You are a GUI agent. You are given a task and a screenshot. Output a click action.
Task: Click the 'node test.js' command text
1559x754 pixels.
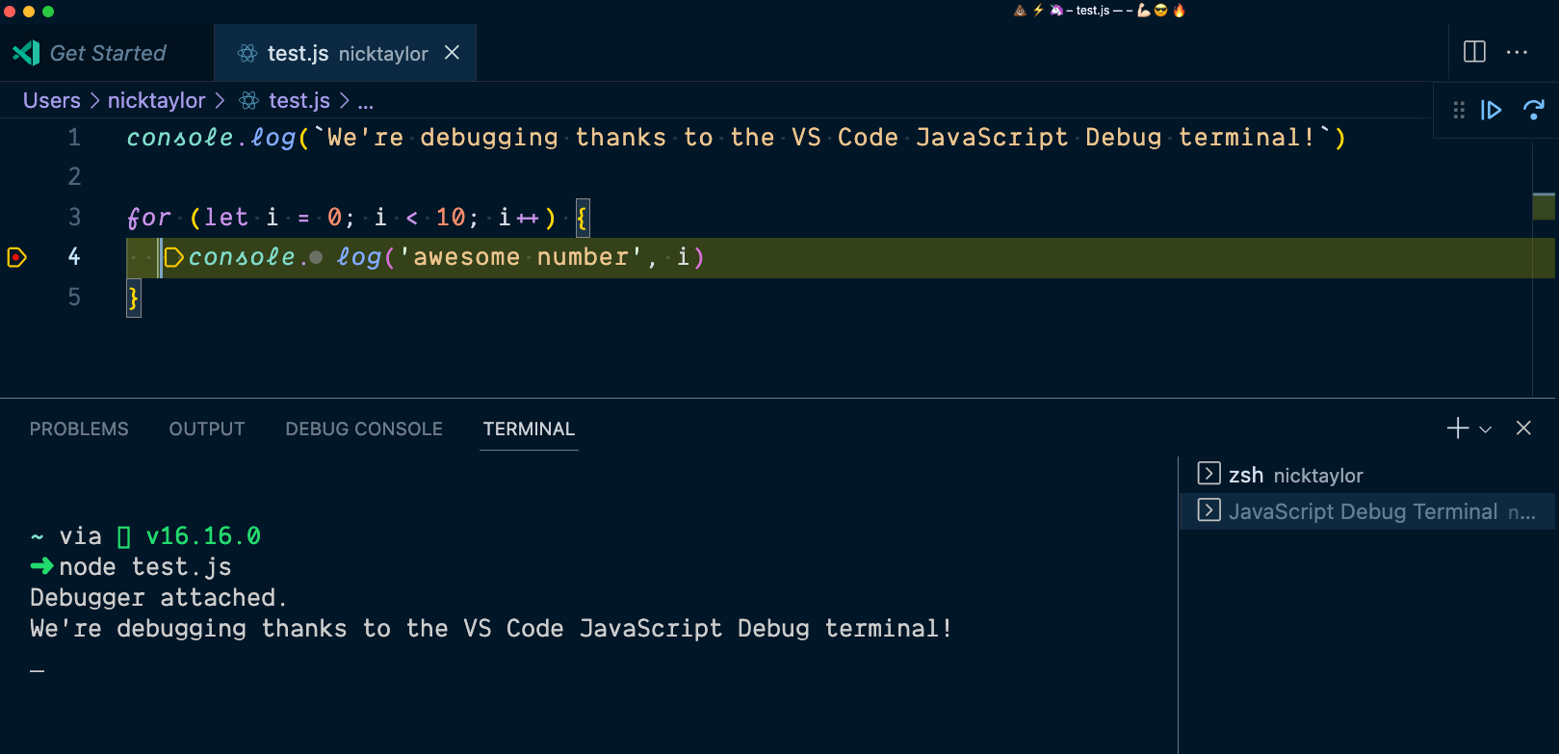click(x=145, y=567)
